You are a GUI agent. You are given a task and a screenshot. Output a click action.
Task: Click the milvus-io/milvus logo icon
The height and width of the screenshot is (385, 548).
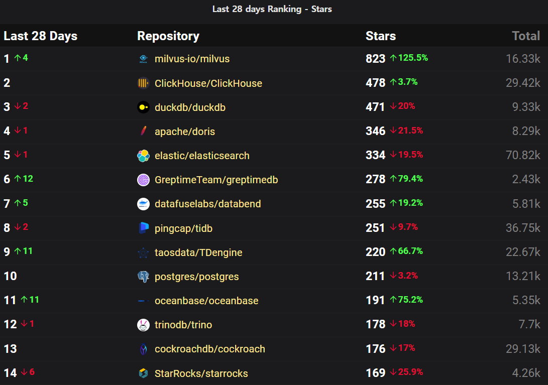[143, 59]
